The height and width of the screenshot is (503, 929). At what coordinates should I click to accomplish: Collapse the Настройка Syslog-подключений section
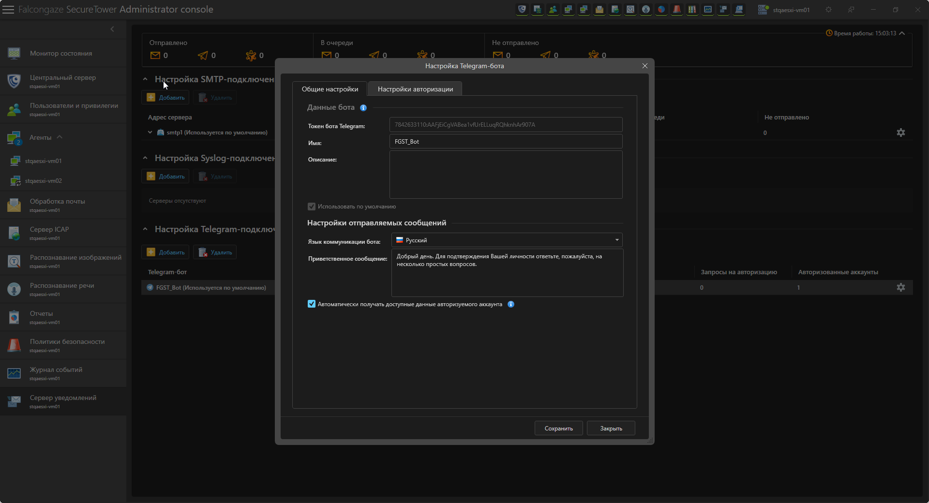click(x=145, y=158)
